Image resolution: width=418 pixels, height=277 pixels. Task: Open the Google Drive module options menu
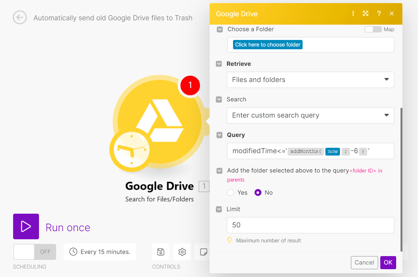coord(353,13)
